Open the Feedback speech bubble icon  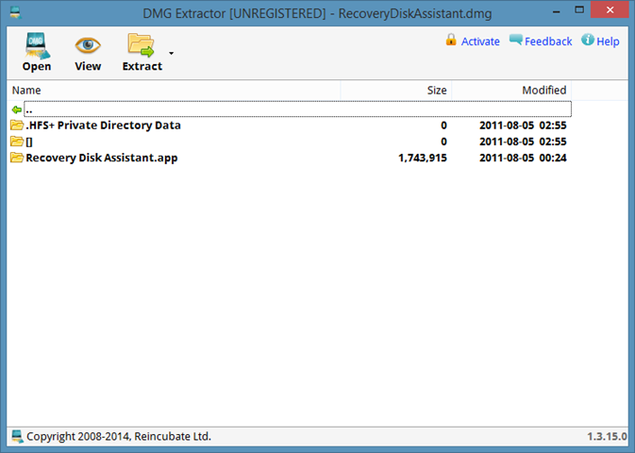[515, 41]
